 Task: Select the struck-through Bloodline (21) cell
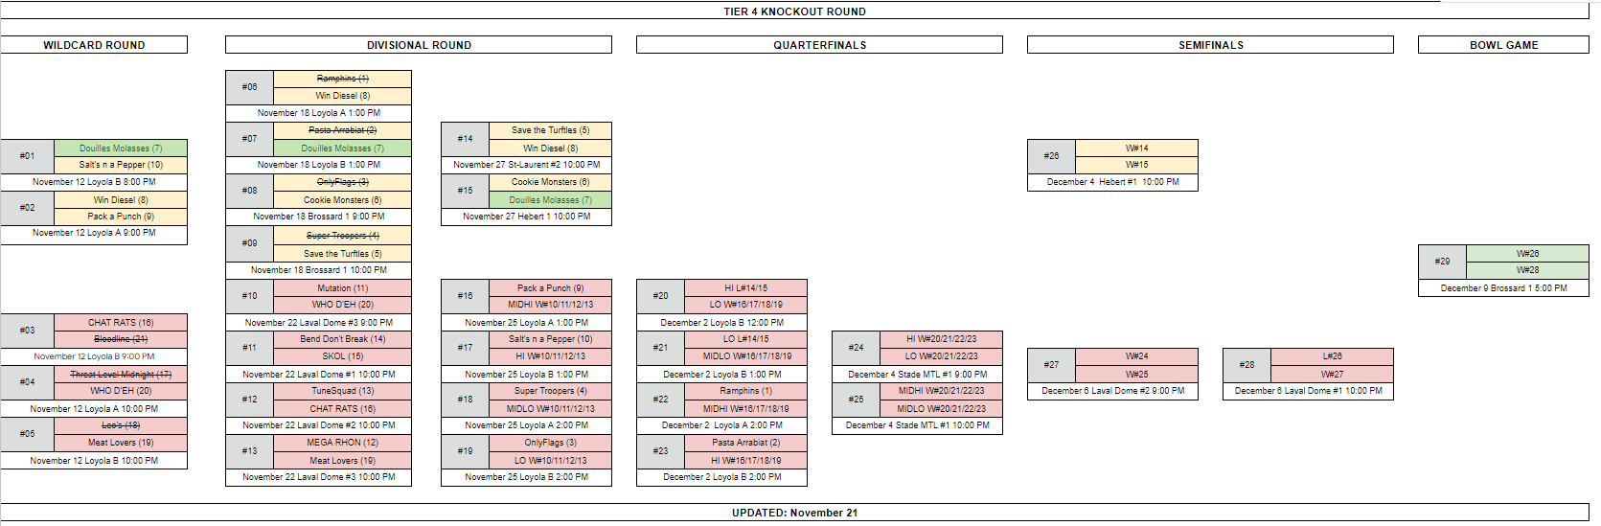(121, 339)
